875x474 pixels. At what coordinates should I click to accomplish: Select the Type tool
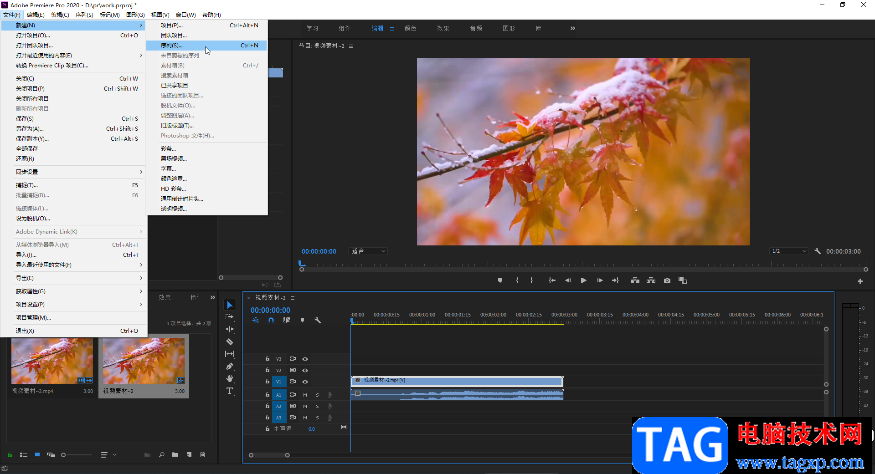pyautogui.click(x=230, y=391)
